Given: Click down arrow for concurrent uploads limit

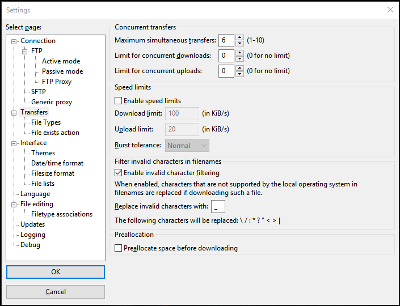Looking at the screenshot, I should [x=239, y=74].
